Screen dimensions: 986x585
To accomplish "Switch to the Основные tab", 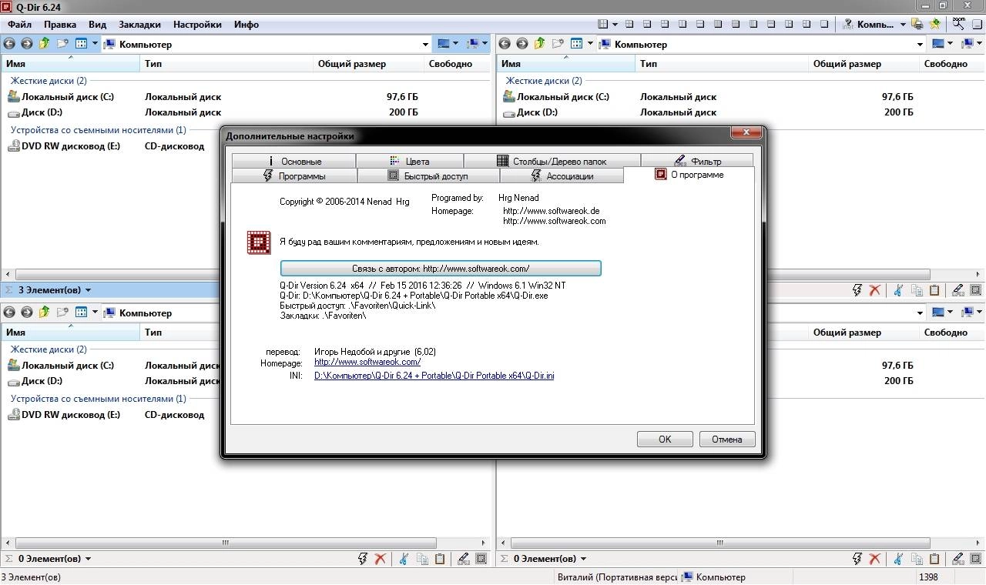I will [x=293, y=161].
